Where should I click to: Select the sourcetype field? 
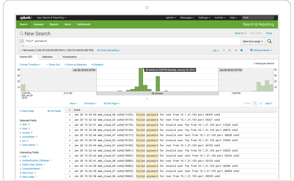coord(28,137)
